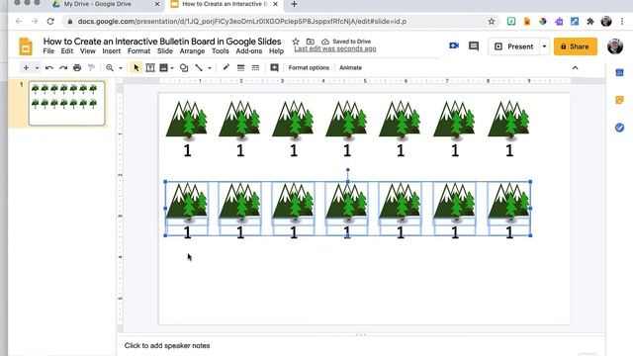Open last edit version history link

coord(335,48)
